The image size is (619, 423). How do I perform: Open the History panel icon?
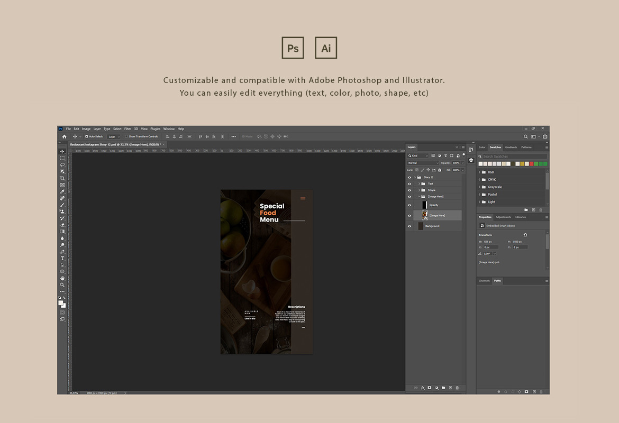[471, 150]
